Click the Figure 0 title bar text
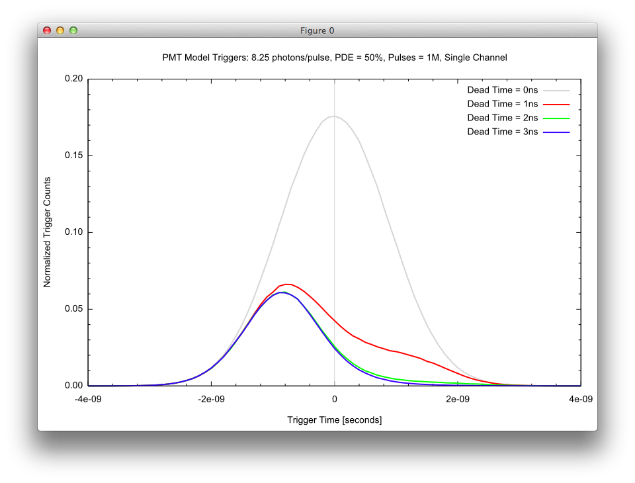This screenshot has width=635, height=483. tap(317, 30)
